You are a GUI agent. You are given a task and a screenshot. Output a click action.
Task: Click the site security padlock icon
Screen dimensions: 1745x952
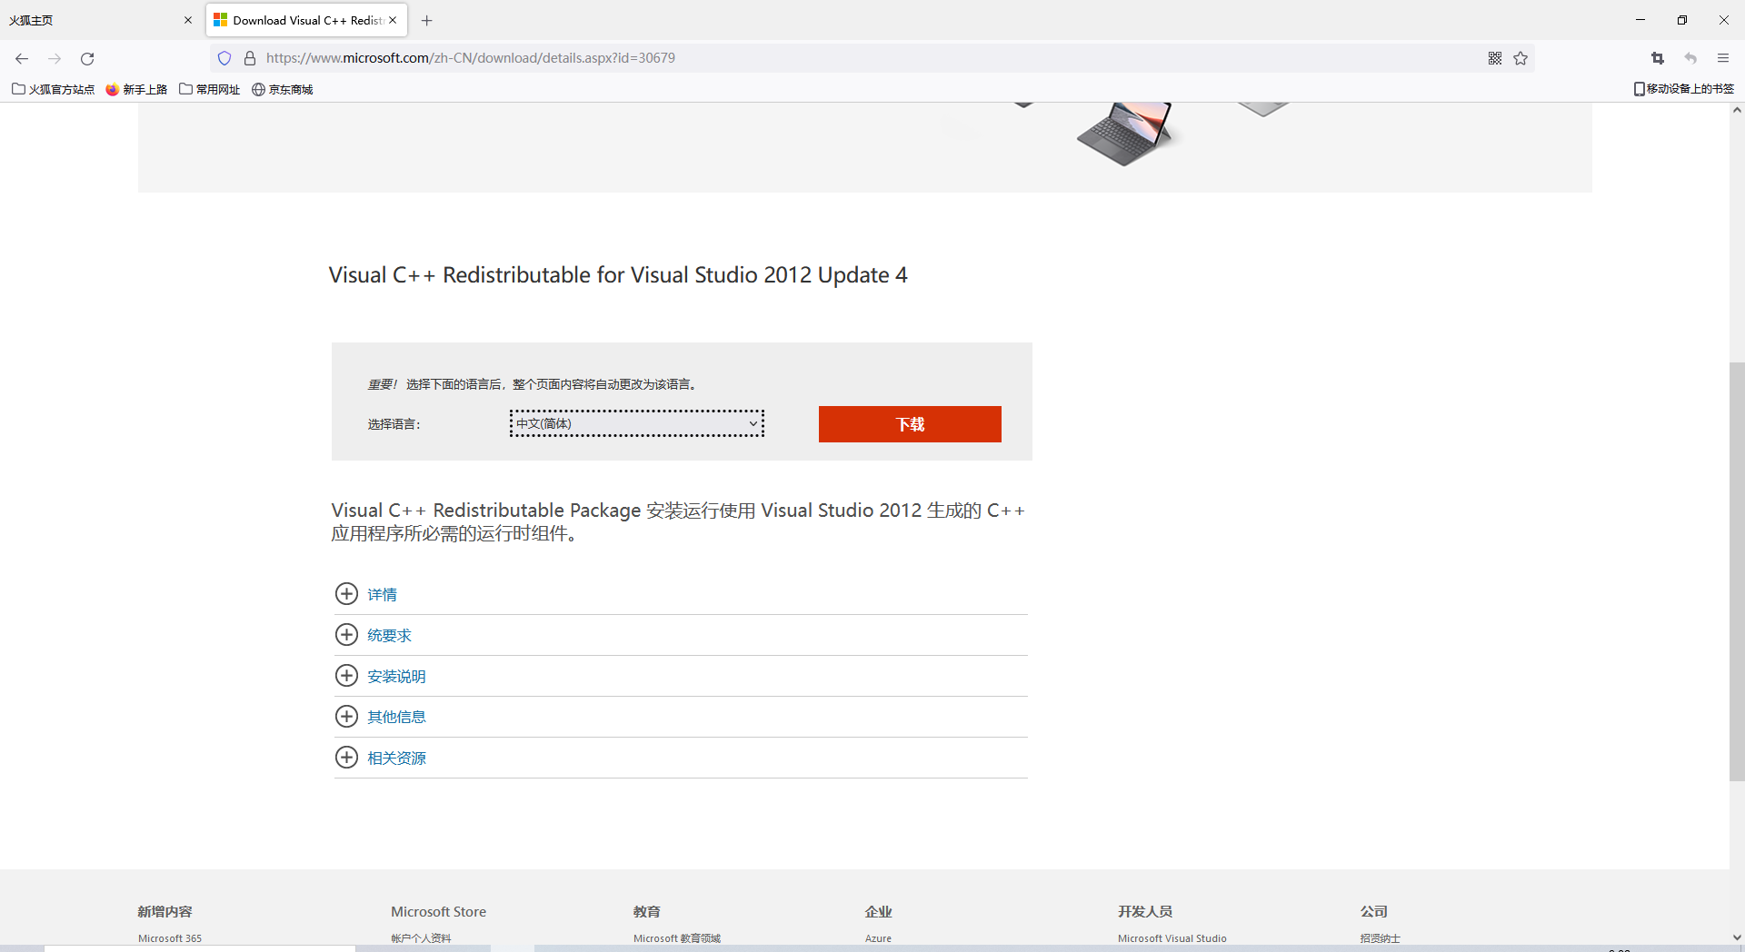coord(250,58)
